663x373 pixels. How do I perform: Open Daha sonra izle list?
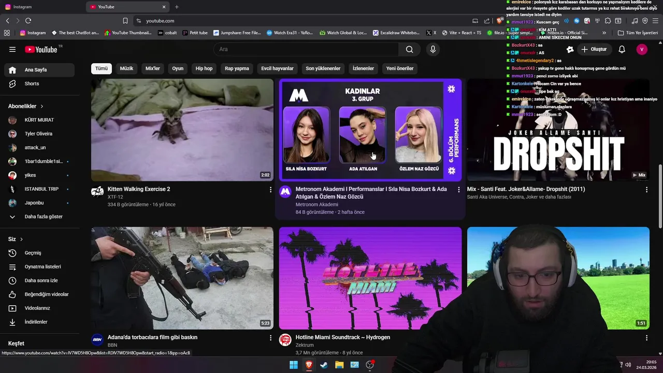coord(40,280)
